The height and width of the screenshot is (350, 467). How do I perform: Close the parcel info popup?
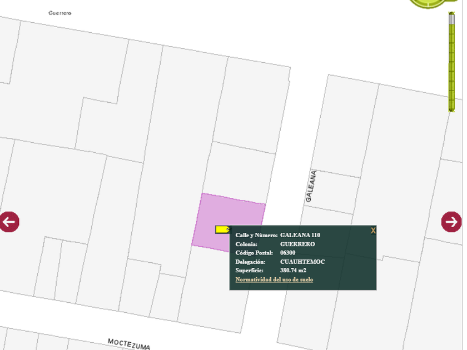pos(373,231)
